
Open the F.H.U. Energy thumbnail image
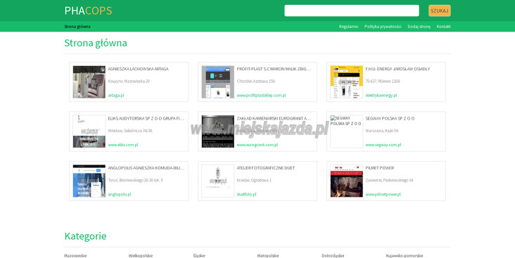(x=347, y=82)
